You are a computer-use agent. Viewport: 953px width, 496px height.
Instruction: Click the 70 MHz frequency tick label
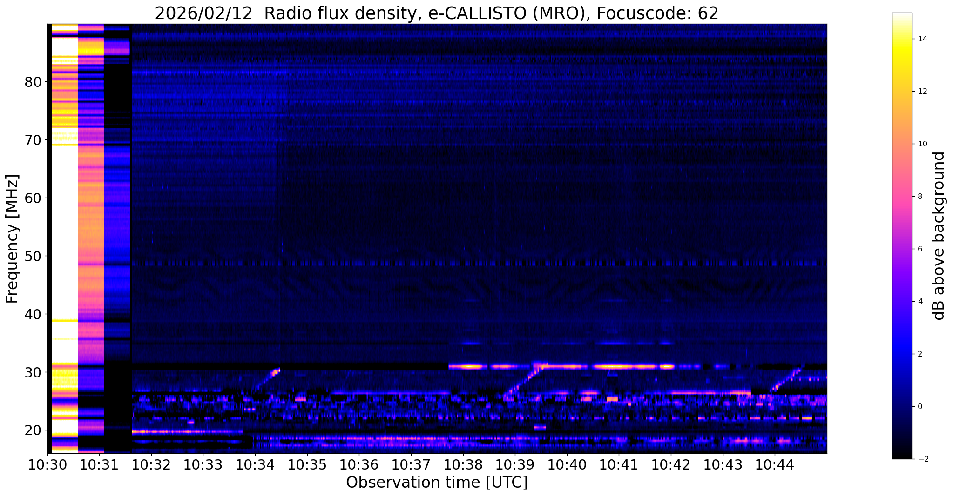click(x=33, y=140)
